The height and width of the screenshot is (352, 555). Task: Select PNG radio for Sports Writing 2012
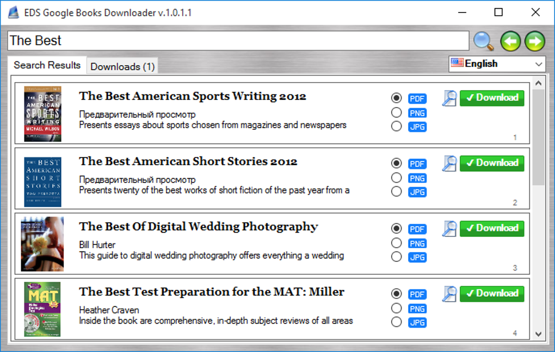point(397,112)
